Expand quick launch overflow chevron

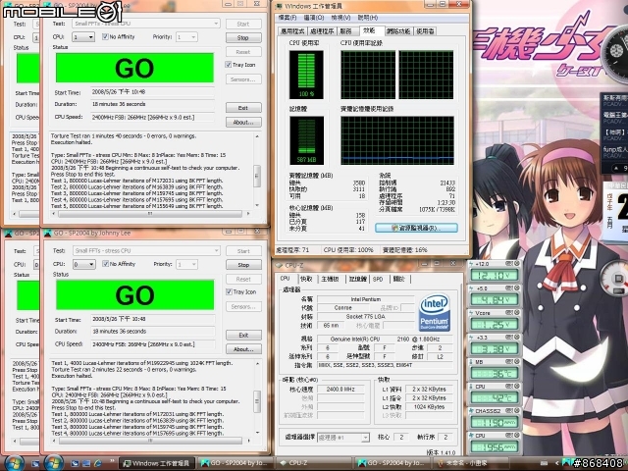pyautogui.click(x=112, y=461)
